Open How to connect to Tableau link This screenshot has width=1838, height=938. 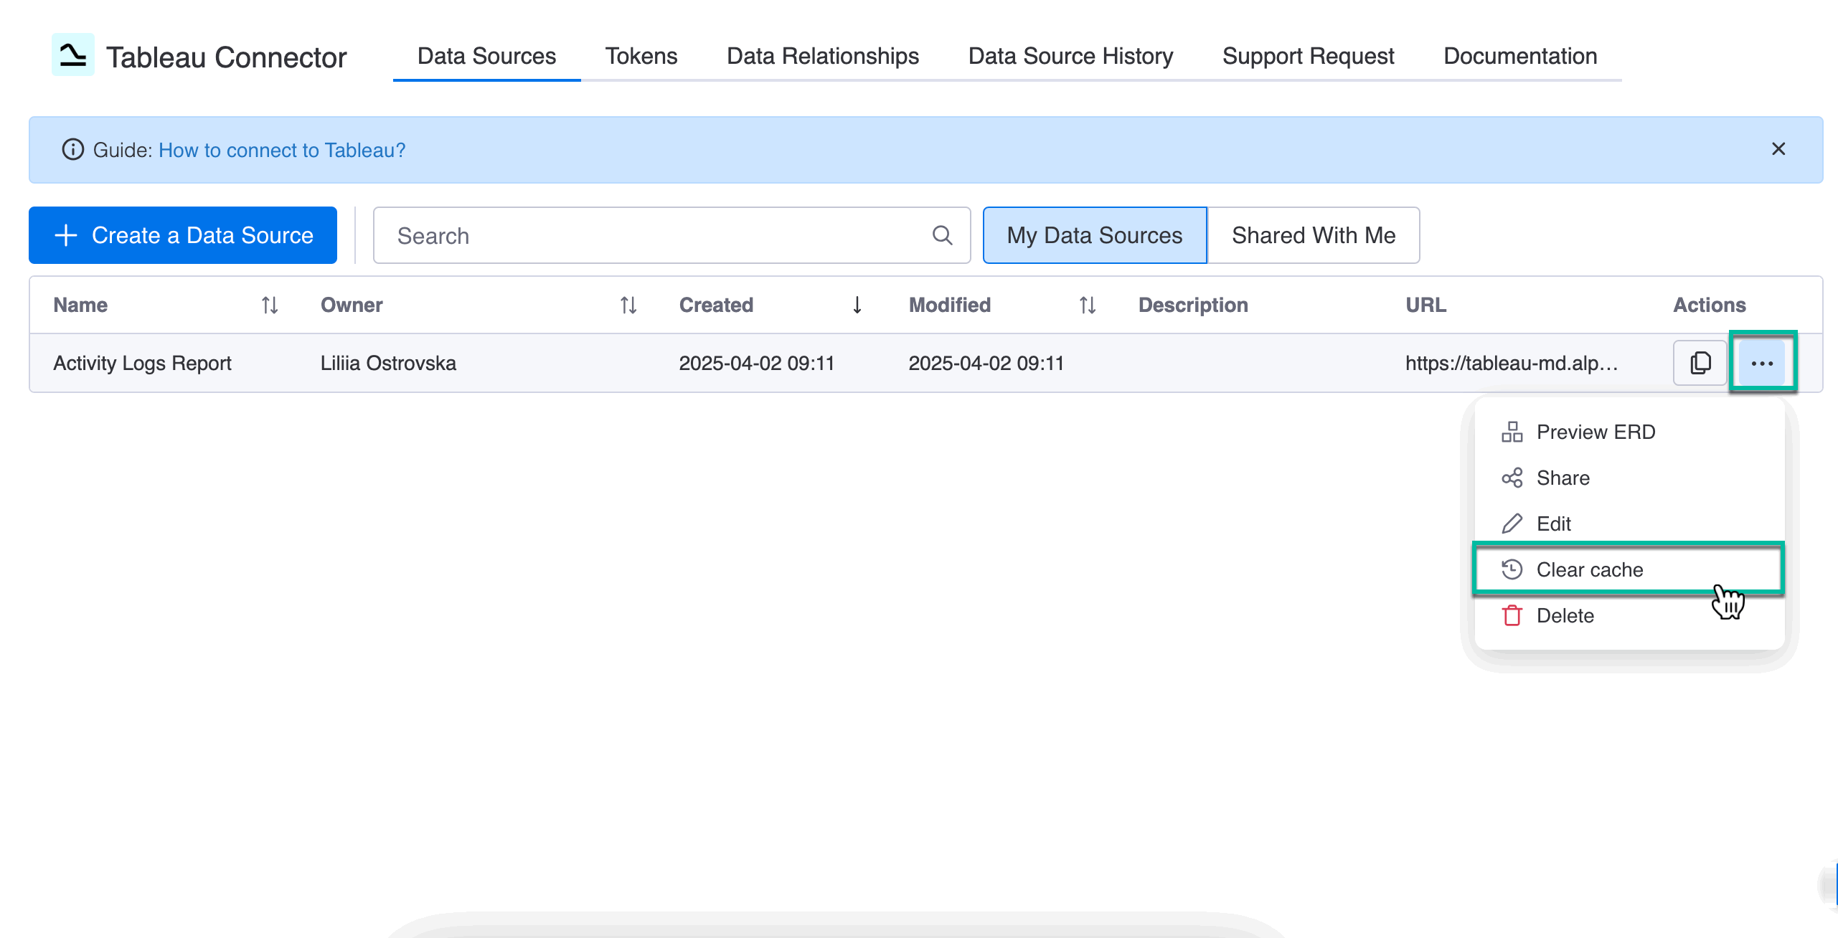coord(282,150)
